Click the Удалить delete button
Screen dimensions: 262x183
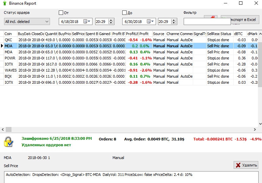coord(246,165)
